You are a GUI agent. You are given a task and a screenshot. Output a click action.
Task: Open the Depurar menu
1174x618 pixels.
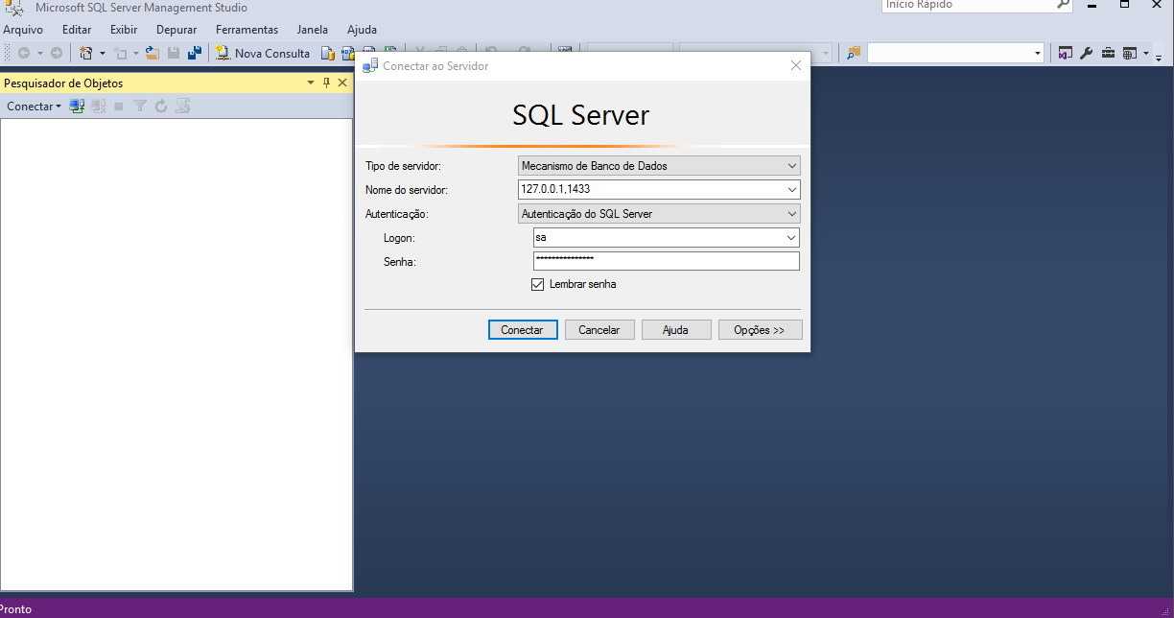[x=176, y=30]
